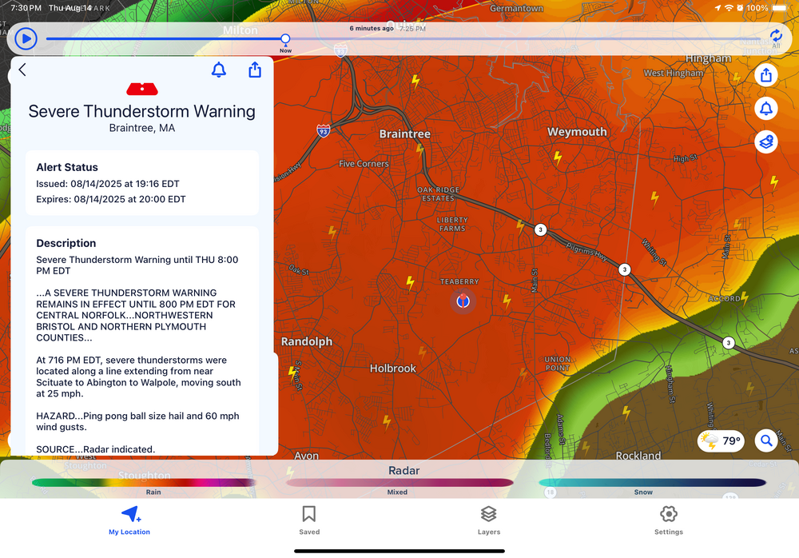The height and width of the screenshot is (558, 799).
Task: Open the map search magnifier
Action: pos(766,440)
